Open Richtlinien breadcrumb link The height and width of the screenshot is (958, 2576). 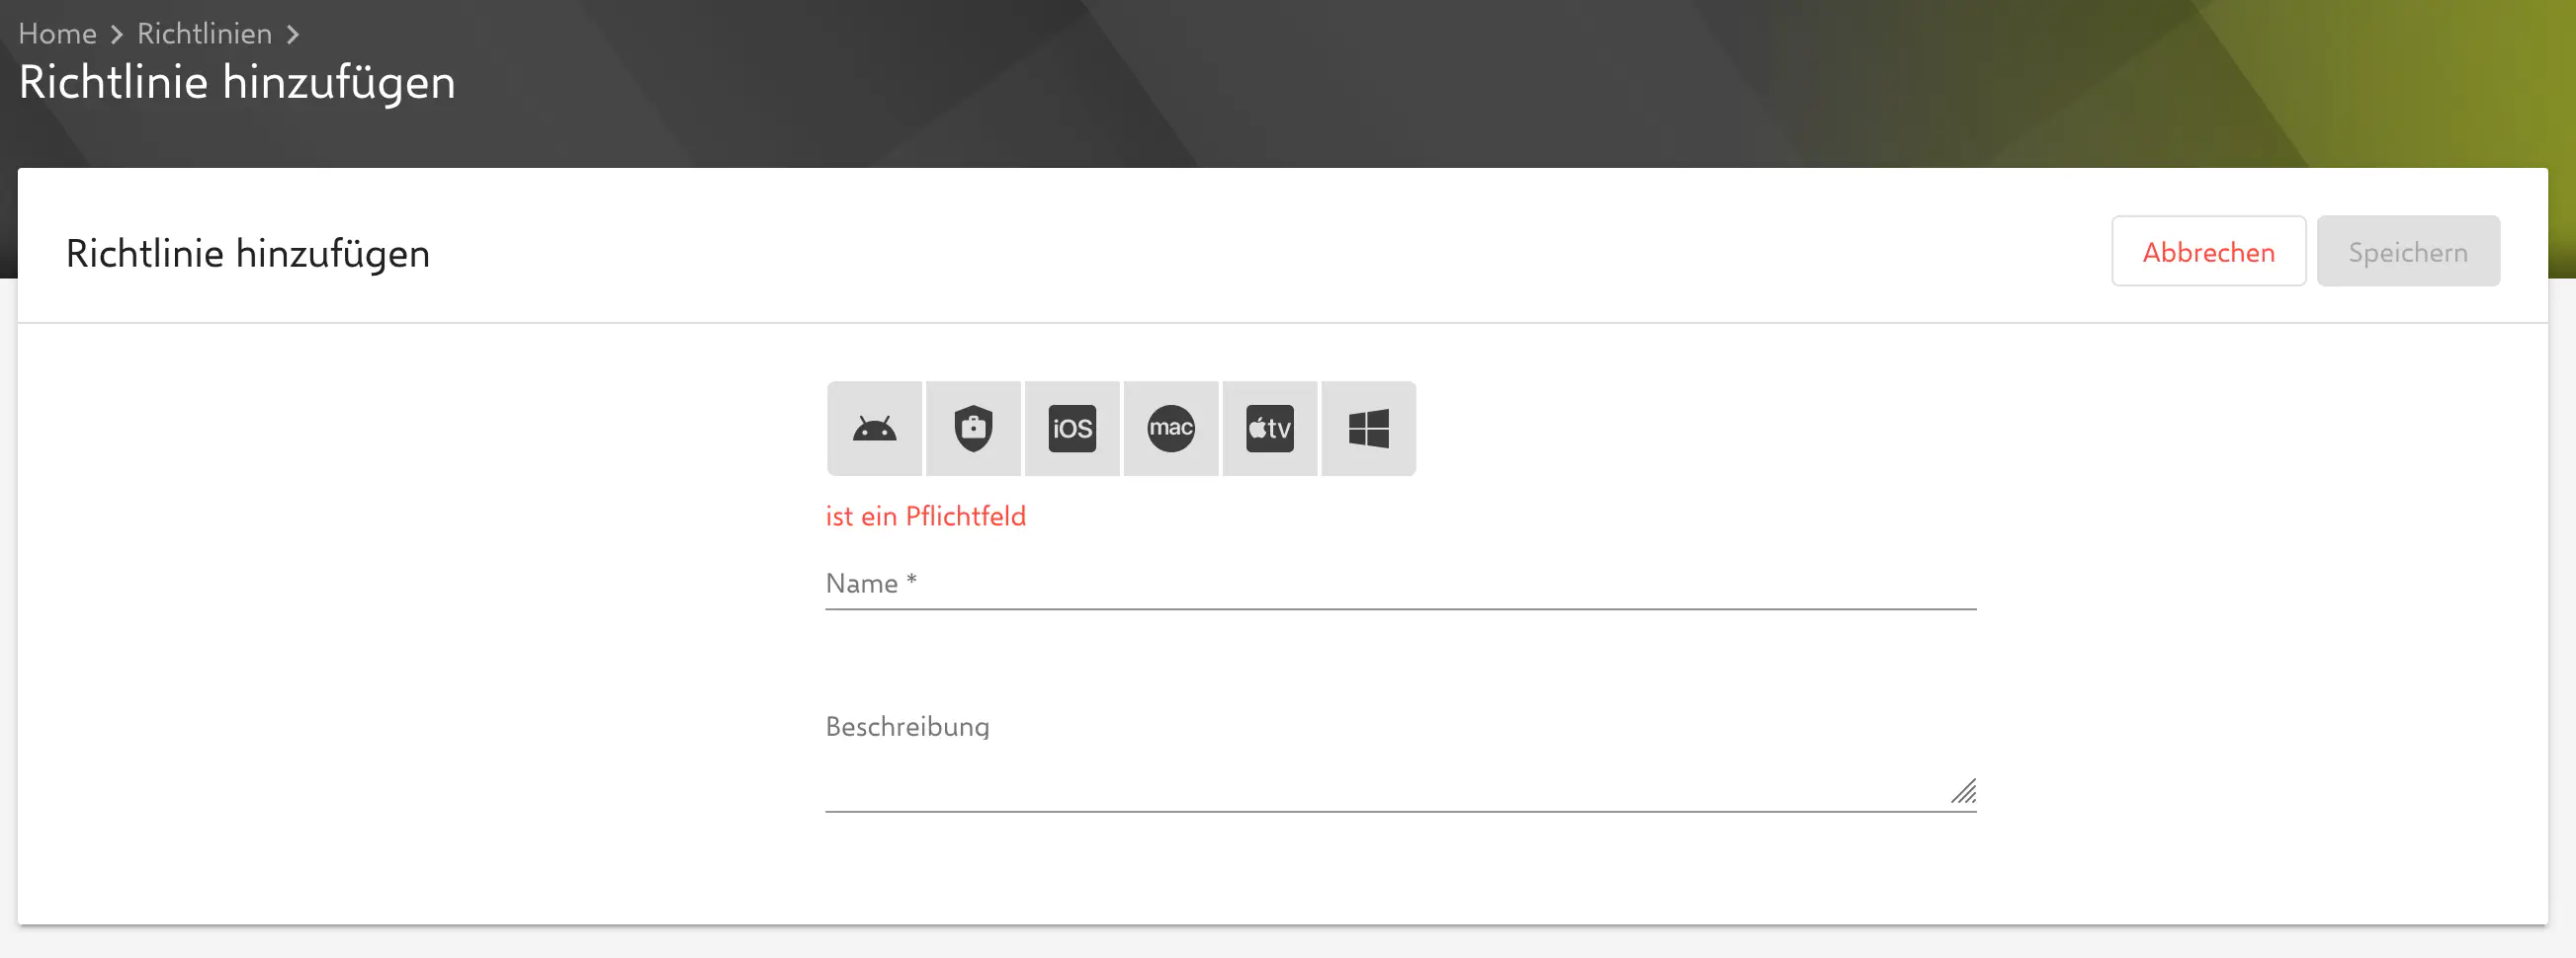204,34
